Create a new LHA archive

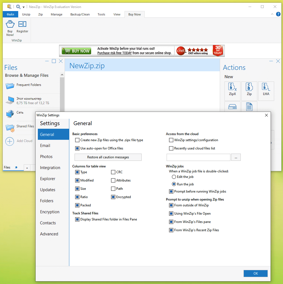(266, 91)
